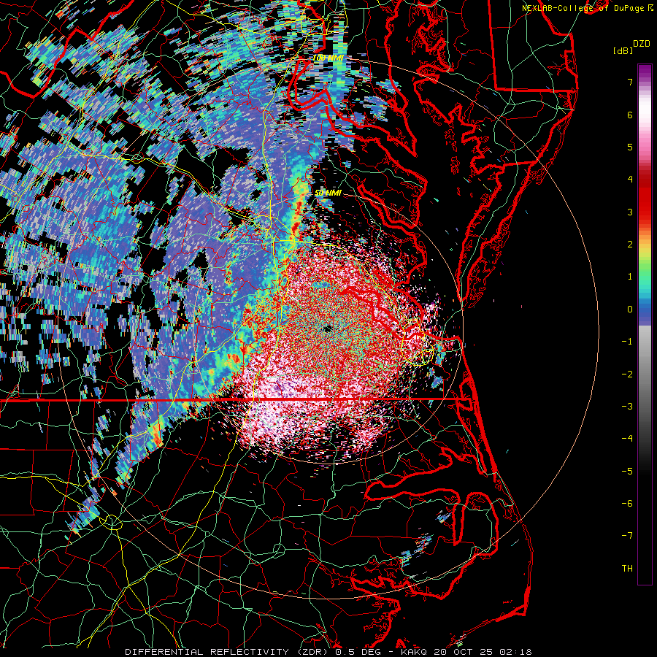
Task: Click the 2 value on the scale
Action: click(x=630, y=245)
